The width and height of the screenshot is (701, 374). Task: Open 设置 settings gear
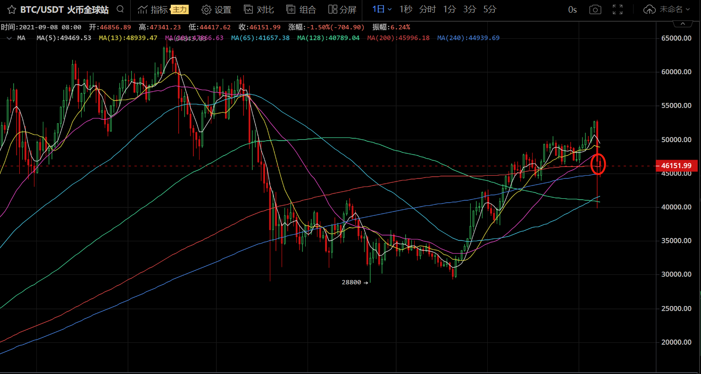[x=217, y=9]
